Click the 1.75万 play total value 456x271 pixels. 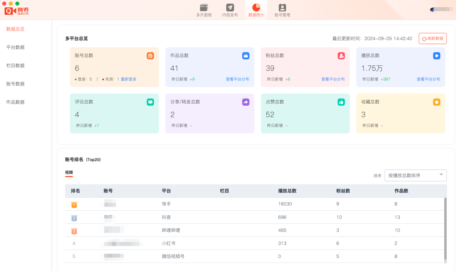pos(372,68)
